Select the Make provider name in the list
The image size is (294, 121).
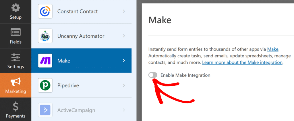[x=64, y=61]
